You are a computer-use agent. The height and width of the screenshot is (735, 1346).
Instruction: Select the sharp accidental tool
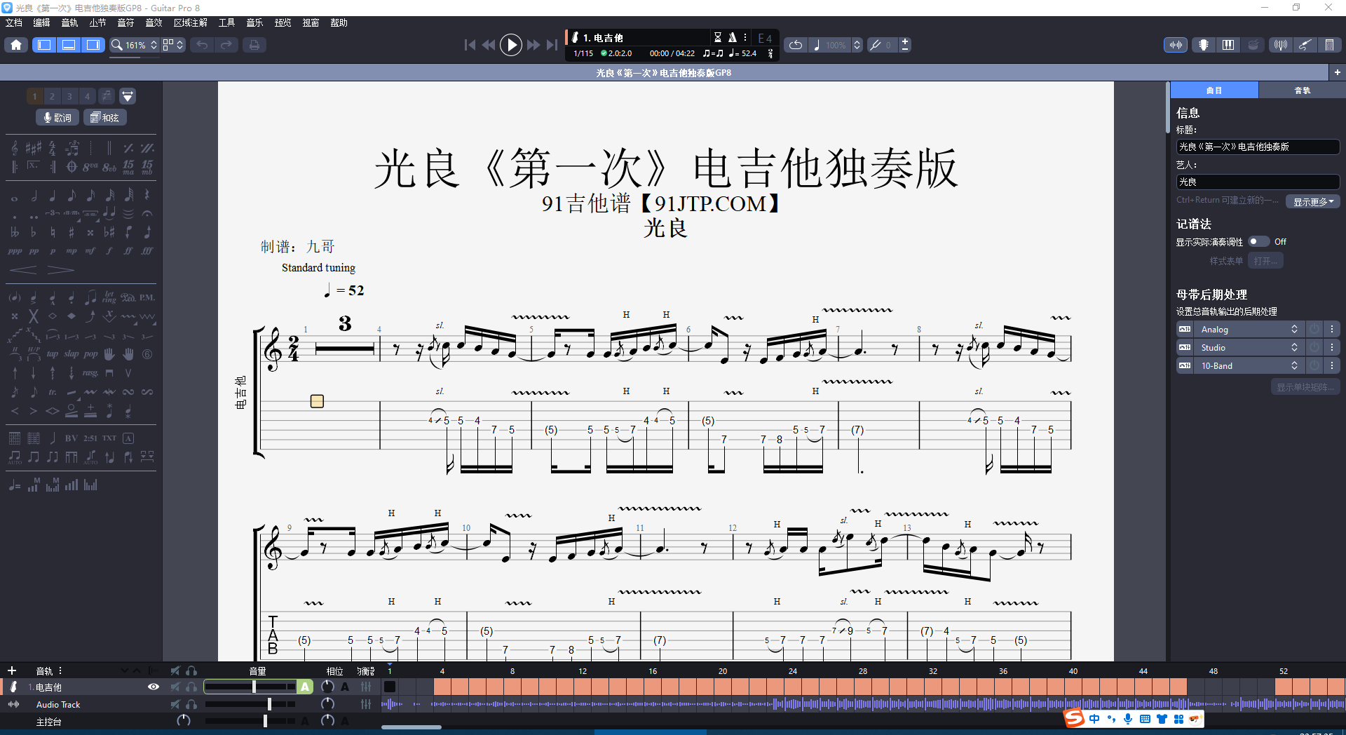[x=72, y=232]
